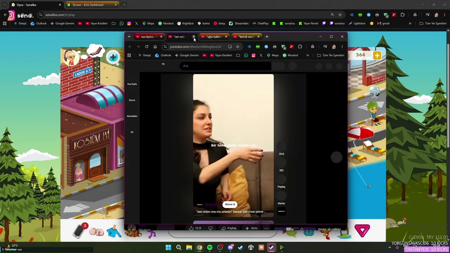Open the Chrome menu in the YouTube window
This screenshot has width=450, height=253.
342,47
